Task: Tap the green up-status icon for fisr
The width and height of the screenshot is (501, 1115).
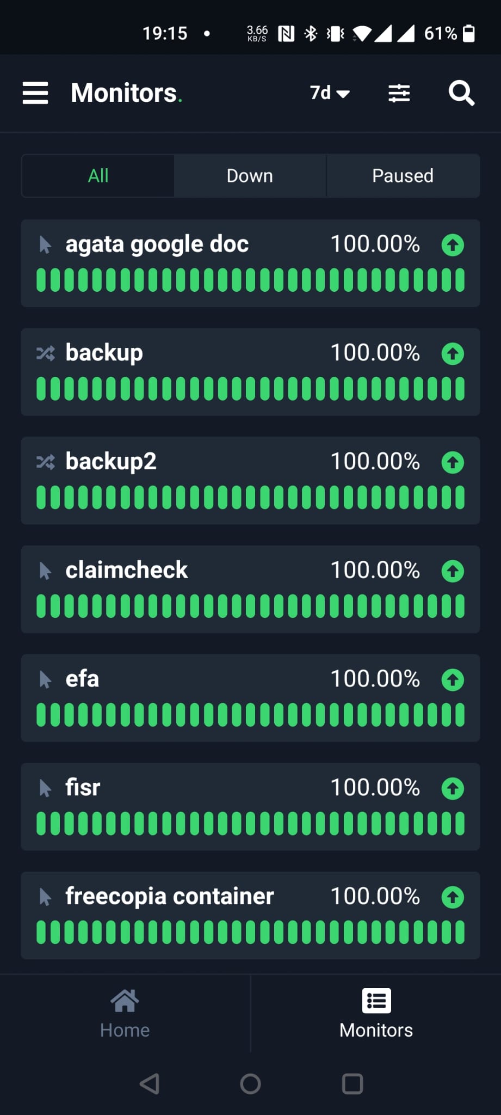Action: pyautogui.click(x=453, y=788)
